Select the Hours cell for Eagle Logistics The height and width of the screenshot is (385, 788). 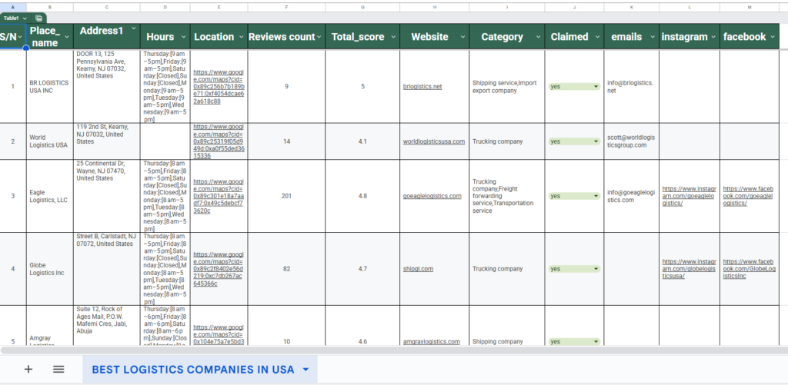165,196
